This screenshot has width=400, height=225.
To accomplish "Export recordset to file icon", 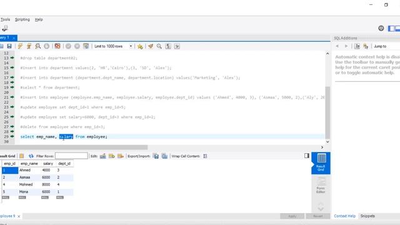I will tap(156, 156).
